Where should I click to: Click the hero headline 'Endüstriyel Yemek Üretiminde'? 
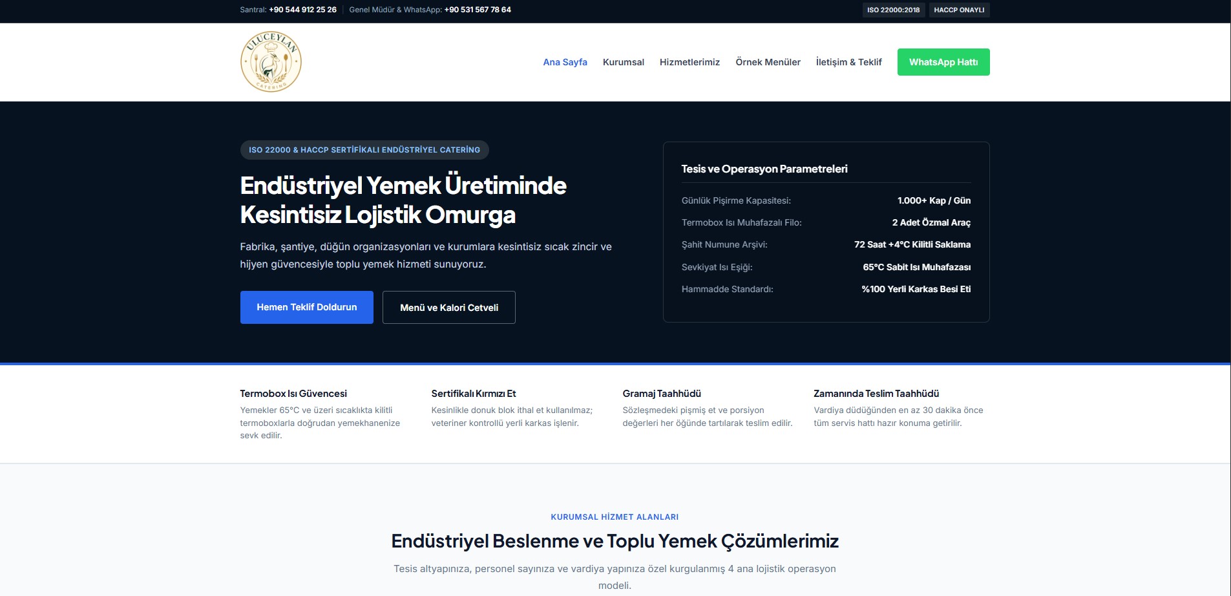(x=403, y=186)
